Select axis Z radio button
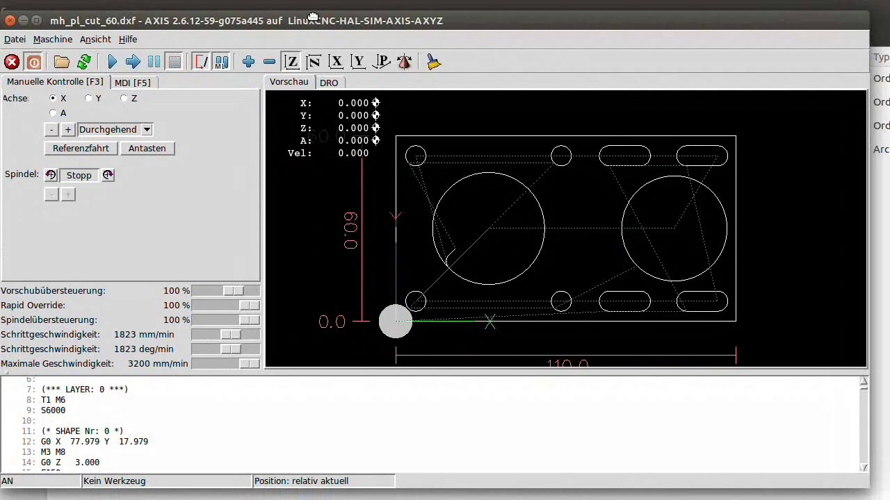 pos(124,99)
